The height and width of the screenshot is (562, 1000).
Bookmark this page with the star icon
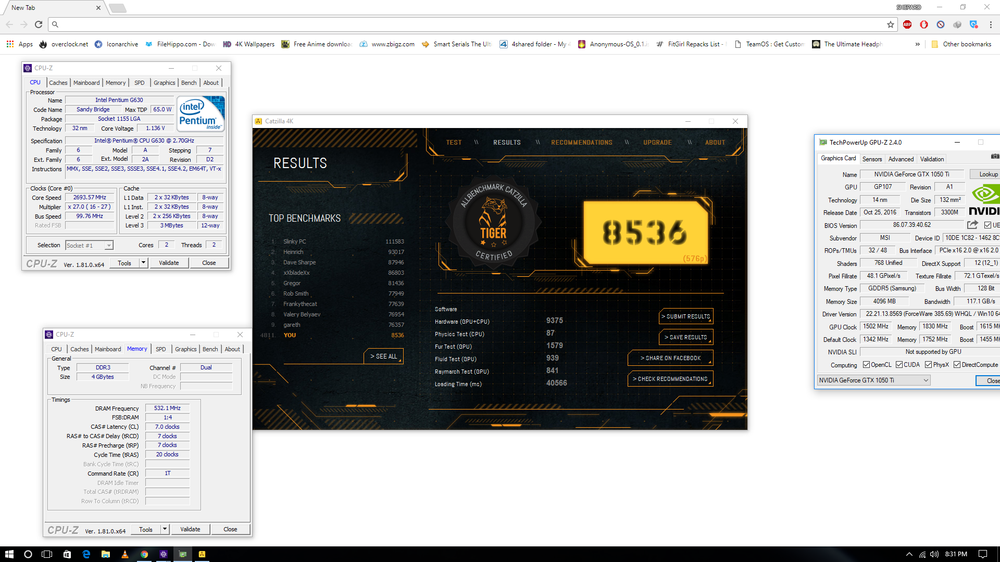click(x=891, y=24)
